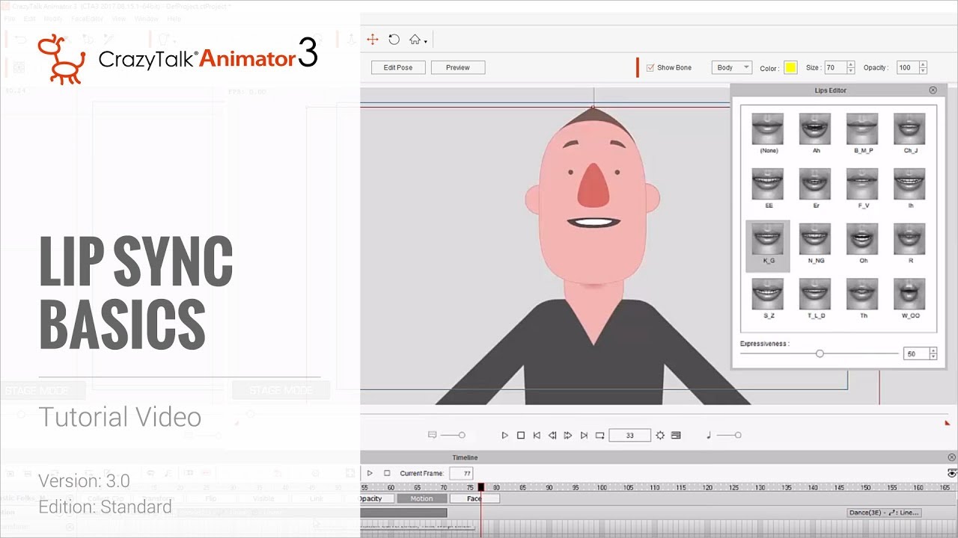Select the K_G lip shape
The image size is (958, 538).
(768, 246)
